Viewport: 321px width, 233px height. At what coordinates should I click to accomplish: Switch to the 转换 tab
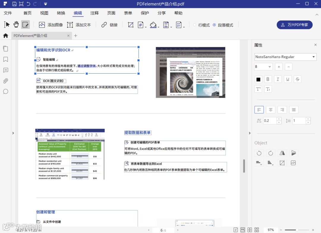[x=61, y=13]
